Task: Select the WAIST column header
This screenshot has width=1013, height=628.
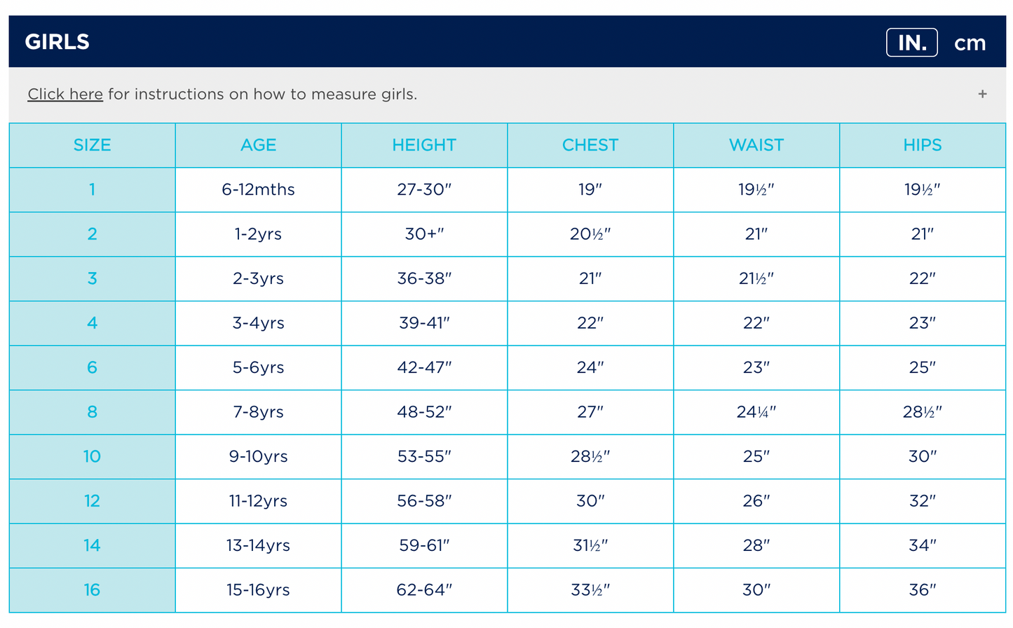Action: [756, 145]
